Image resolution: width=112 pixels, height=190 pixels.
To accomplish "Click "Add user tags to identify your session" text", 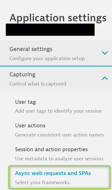I will [58, 111].
